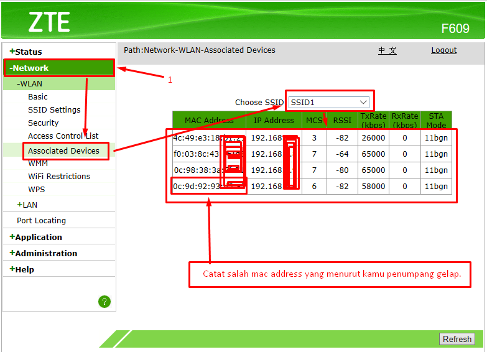Select Associated Devices menu item
This screenshot has height=352, width=487.
tap(63, 151)
